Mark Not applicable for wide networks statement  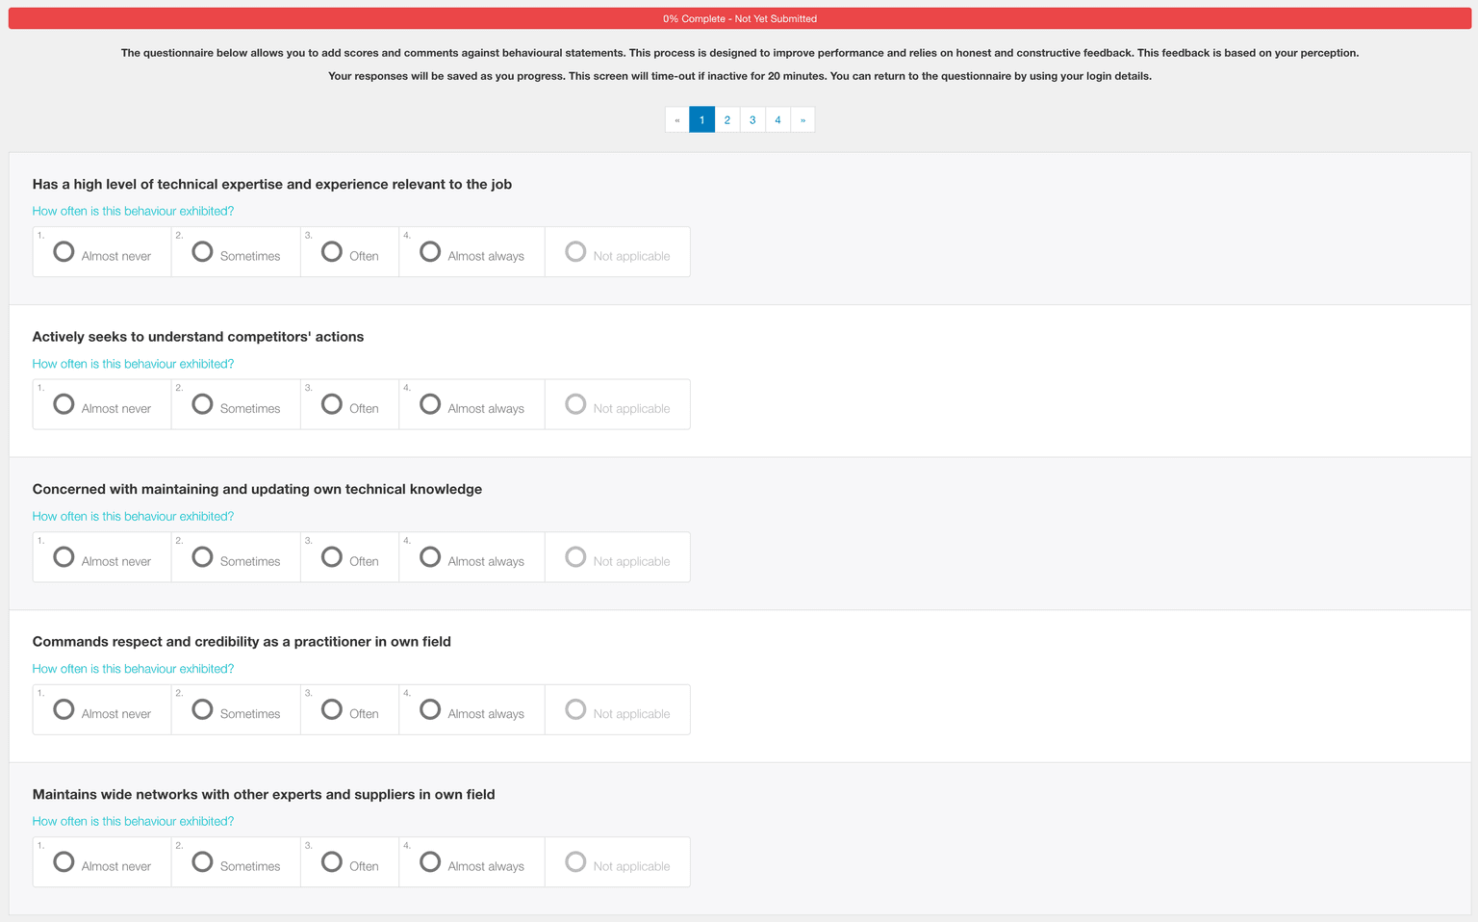click(575, 862)
